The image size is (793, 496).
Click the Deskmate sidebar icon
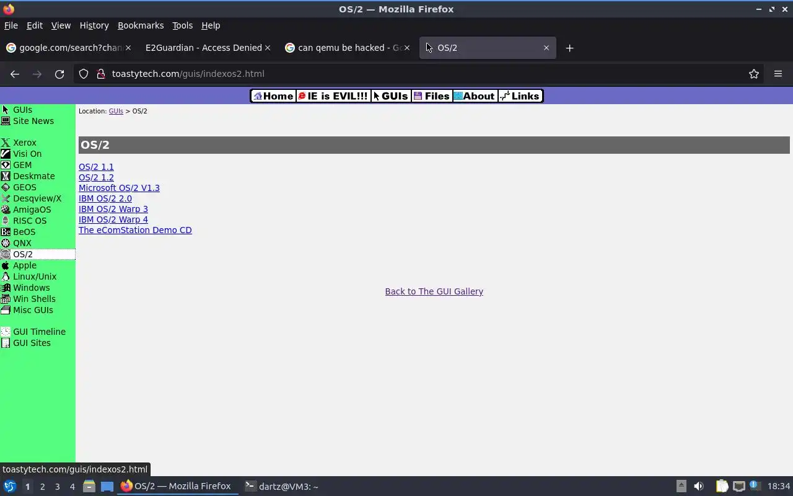(6, 176)
